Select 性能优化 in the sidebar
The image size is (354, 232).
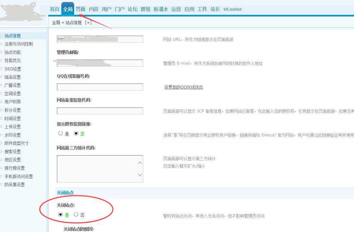(13, 60)
